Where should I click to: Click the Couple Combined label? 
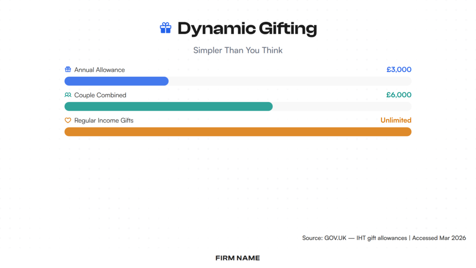click(x=100, y=95)
